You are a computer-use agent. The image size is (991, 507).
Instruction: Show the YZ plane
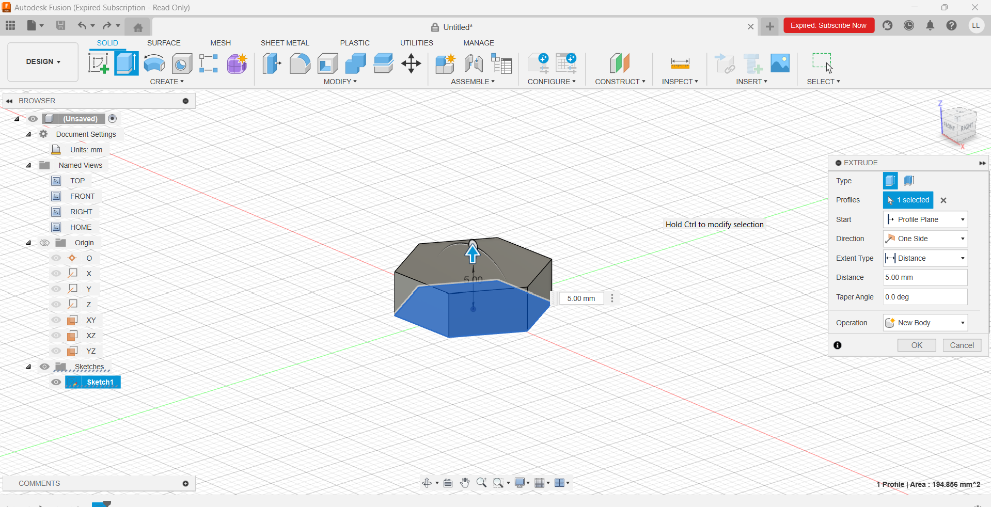click(x=56, y=351)
